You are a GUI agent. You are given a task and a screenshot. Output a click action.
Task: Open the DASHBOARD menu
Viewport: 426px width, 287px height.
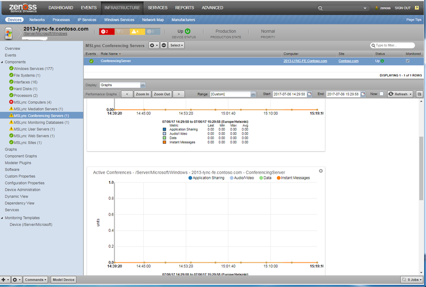[61, 8]
